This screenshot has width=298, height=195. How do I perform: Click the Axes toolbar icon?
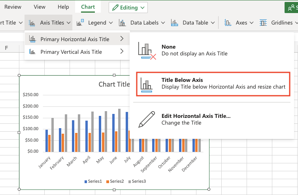point(228,23)
